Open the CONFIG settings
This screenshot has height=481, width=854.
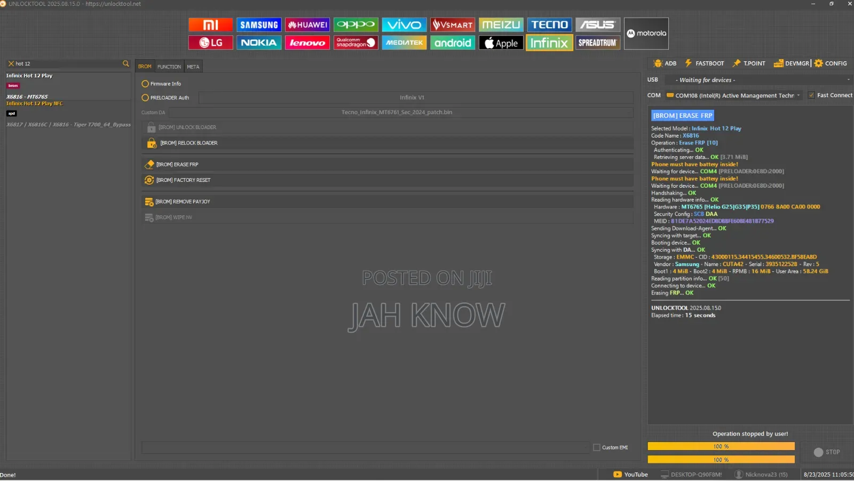(x=831, y=63)
